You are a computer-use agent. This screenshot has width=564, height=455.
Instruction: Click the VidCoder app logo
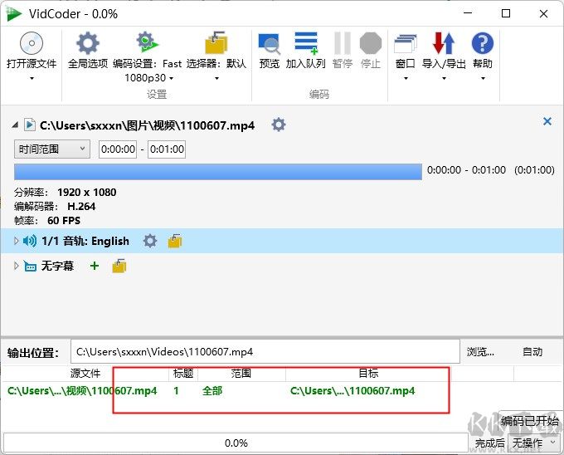coord(14,14)
